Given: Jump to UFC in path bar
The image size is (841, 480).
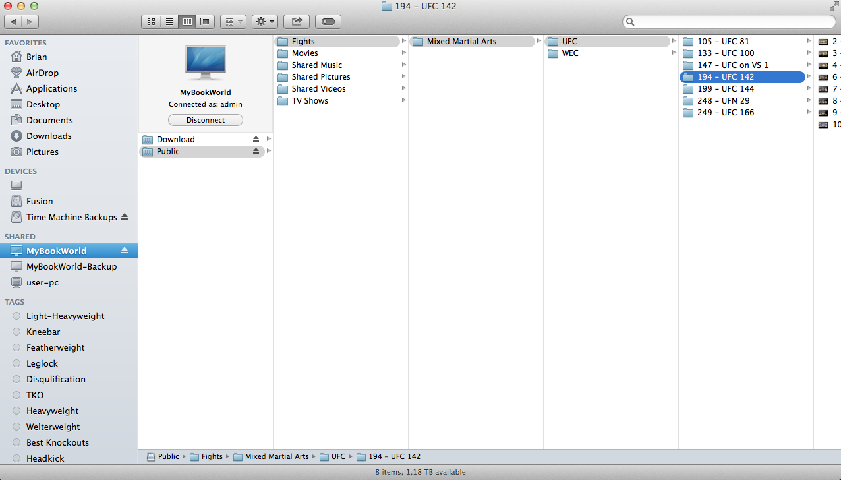Looking at the screenshot, I should pos(332,456).
